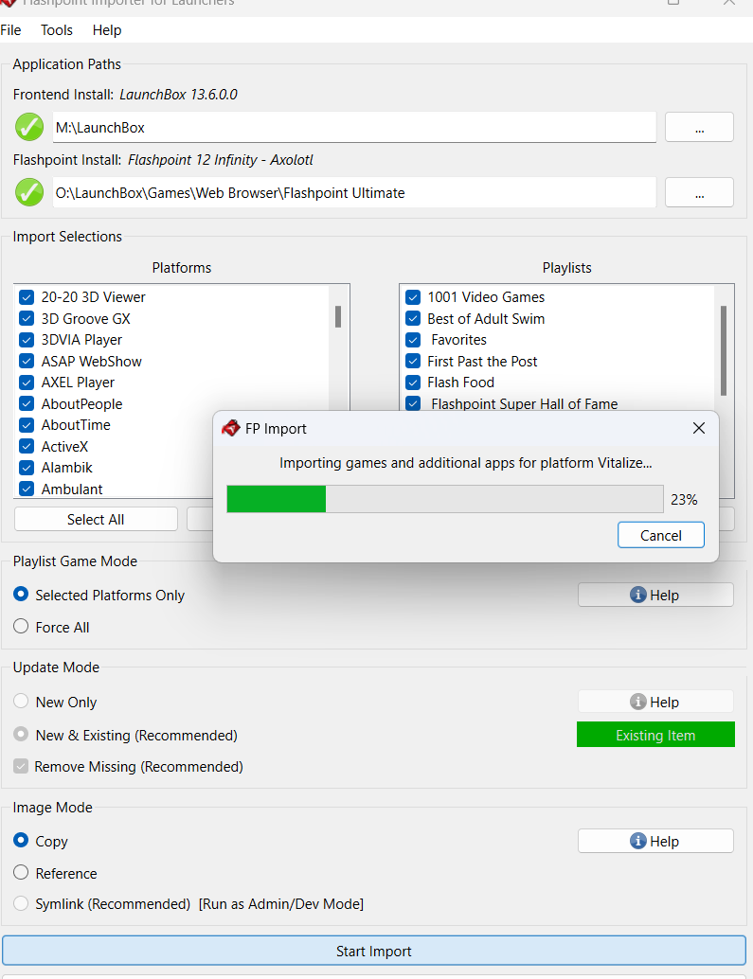Image resolution: width=753 pixels, height=979 pixels.
Task: Open the Help menu
Action: point(107,30)
